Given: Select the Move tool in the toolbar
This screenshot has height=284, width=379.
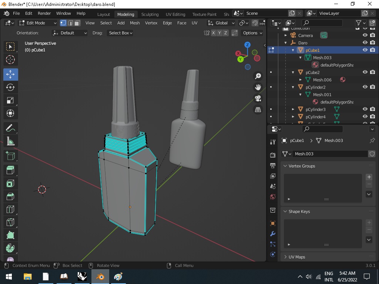Looking at the screenshot, I should click(10, 74).
